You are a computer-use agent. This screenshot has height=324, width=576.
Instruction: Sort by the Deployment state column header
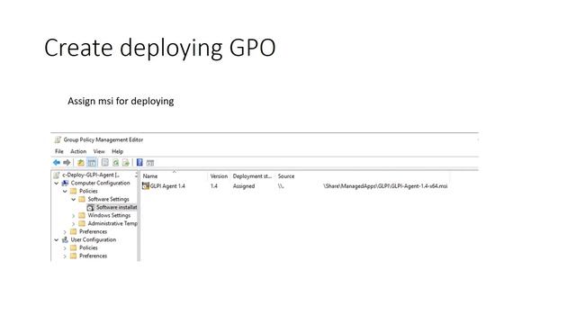[x=252, y=176]
